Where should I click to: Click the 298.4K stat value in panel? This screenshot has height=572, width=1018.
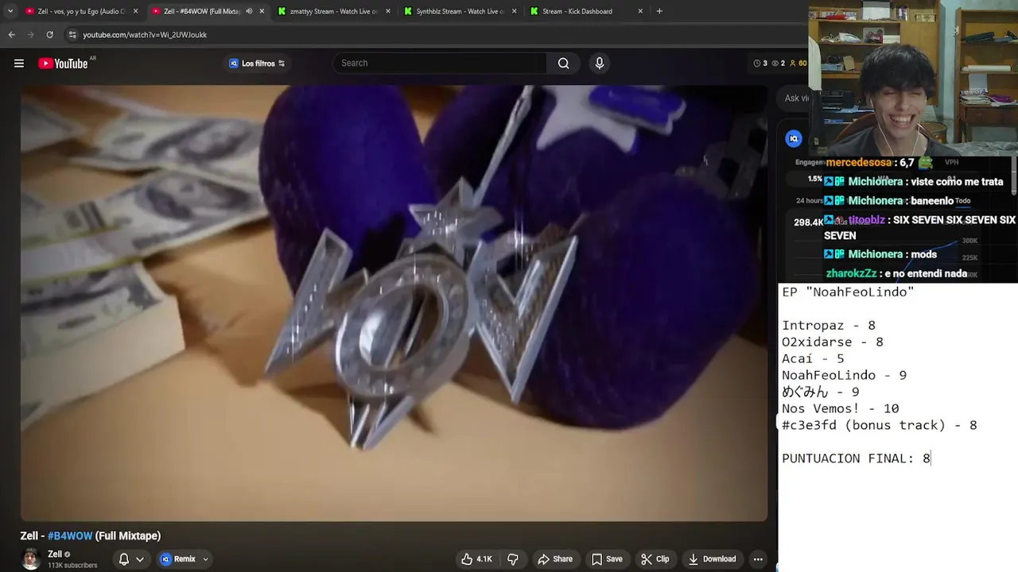point(808,222)
